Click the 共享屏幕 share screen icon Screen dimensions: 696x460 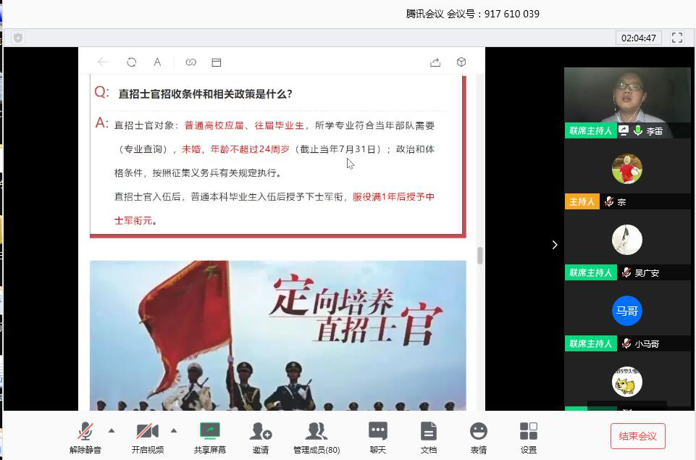point(209,438)
